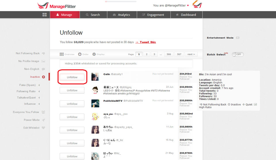Unfollow the @9iz_ account
Image resolution: width=276 pixels, height=160 pixels.
[x=72, y=156]
